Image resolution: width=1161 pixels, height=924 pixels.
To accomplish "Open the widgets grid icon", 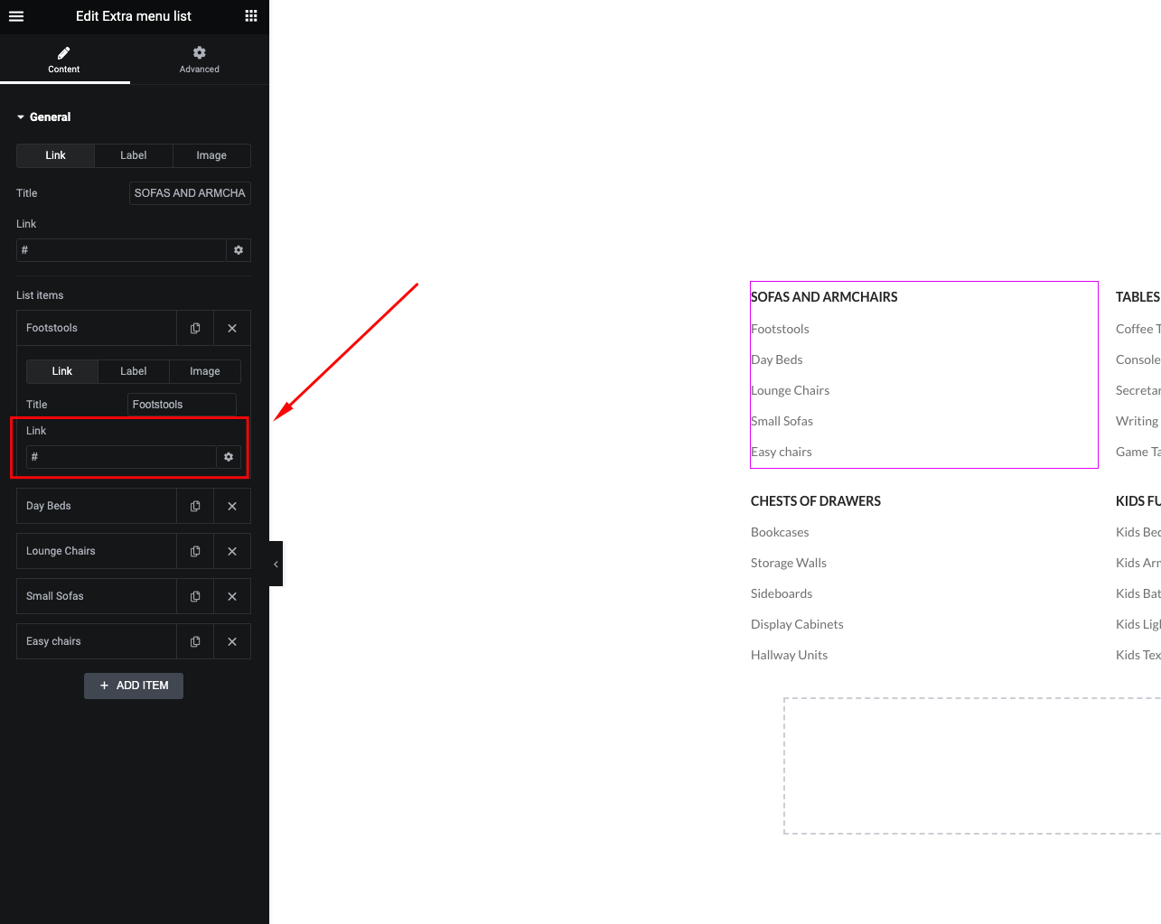I will click(x=251, y=16).
